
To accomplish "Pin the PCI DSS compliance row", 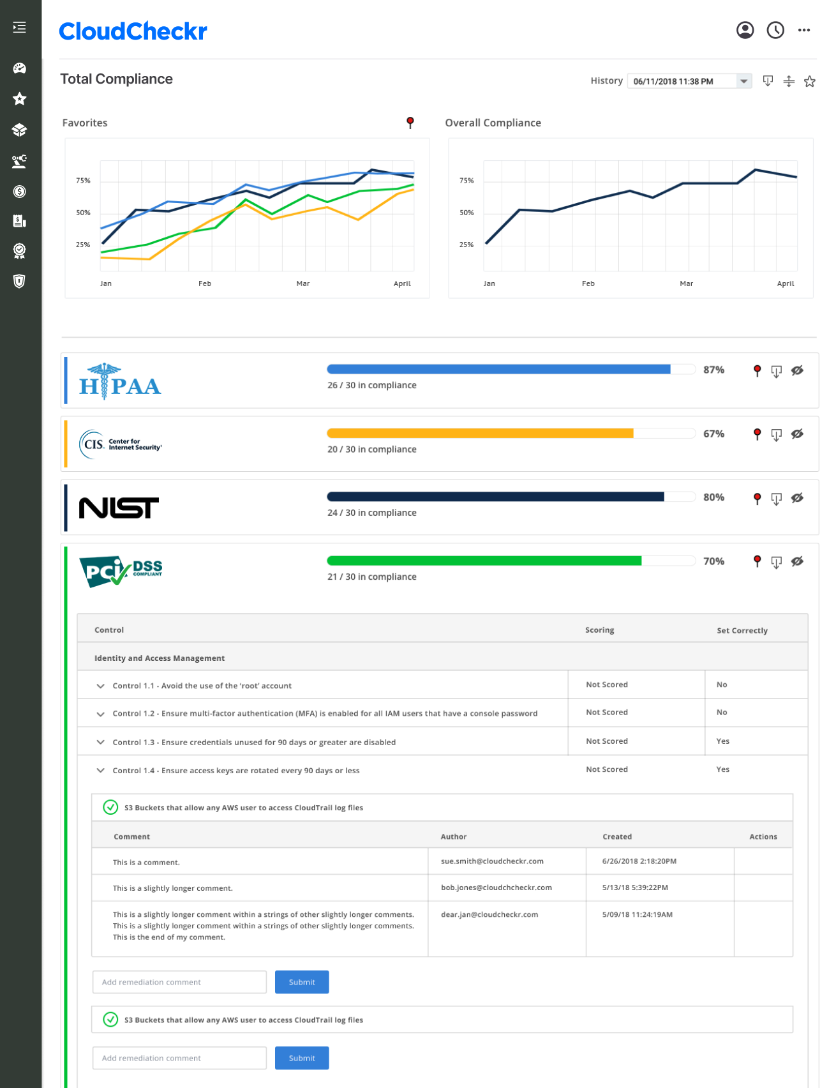I will coord(757,561).
